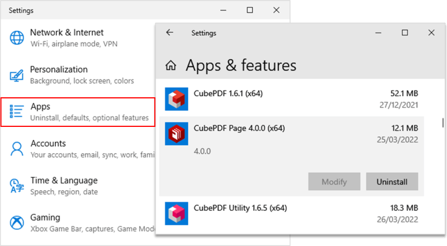Click the Accounts person icon
Viewport: 447px width, 246px height.
17,149
